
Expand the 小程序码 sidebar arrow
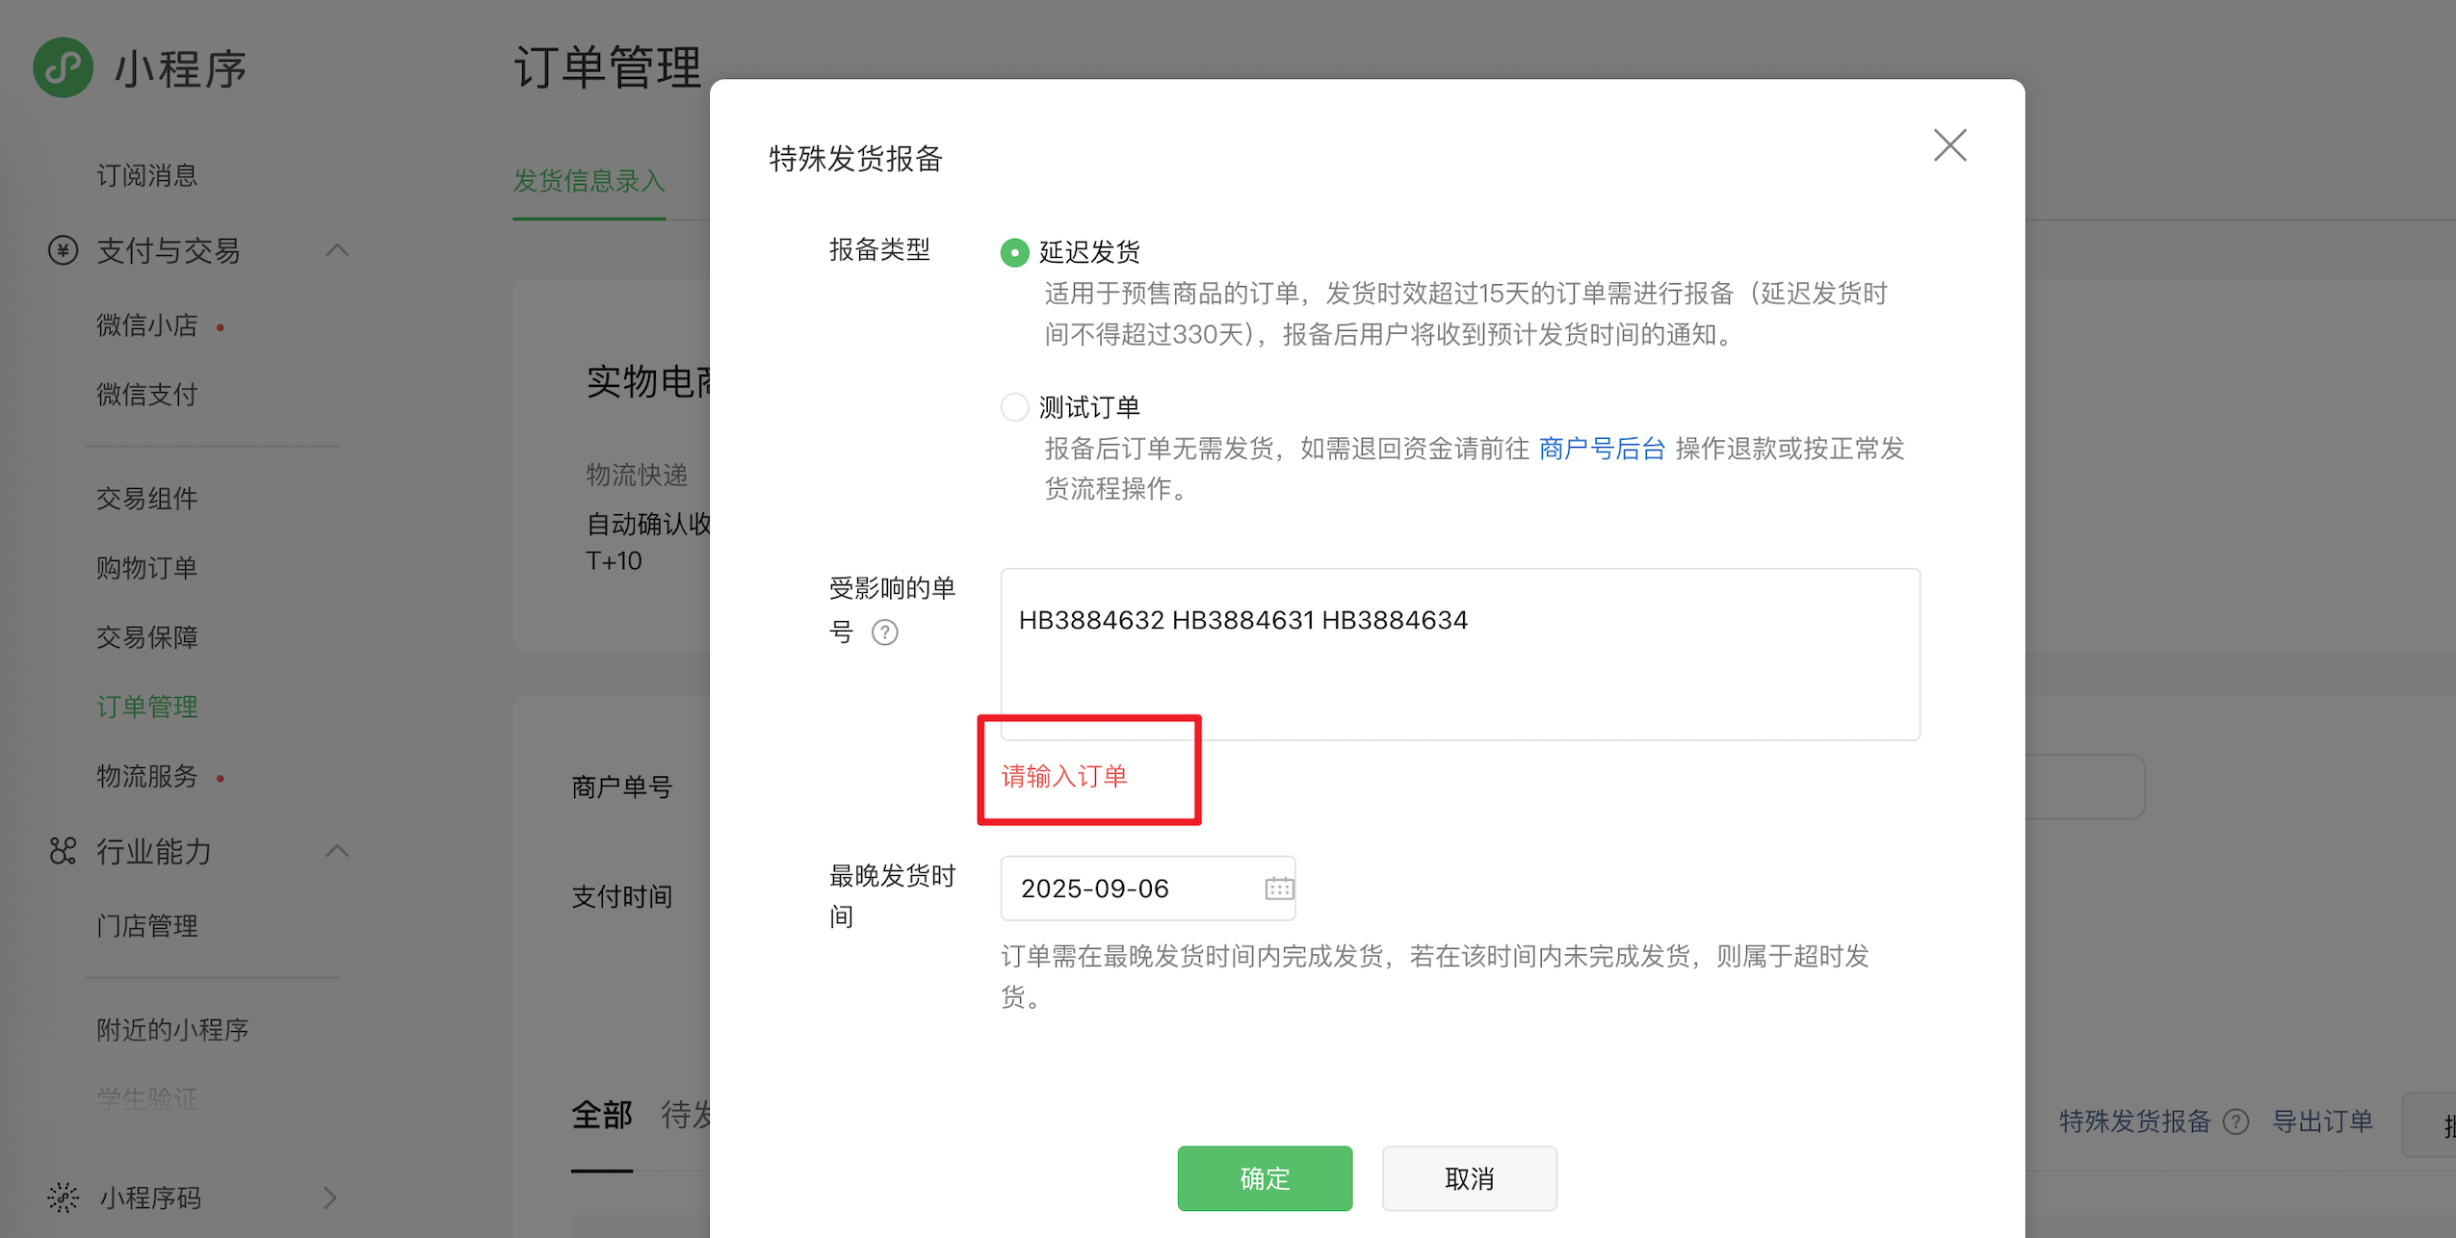coord(329,1197)
